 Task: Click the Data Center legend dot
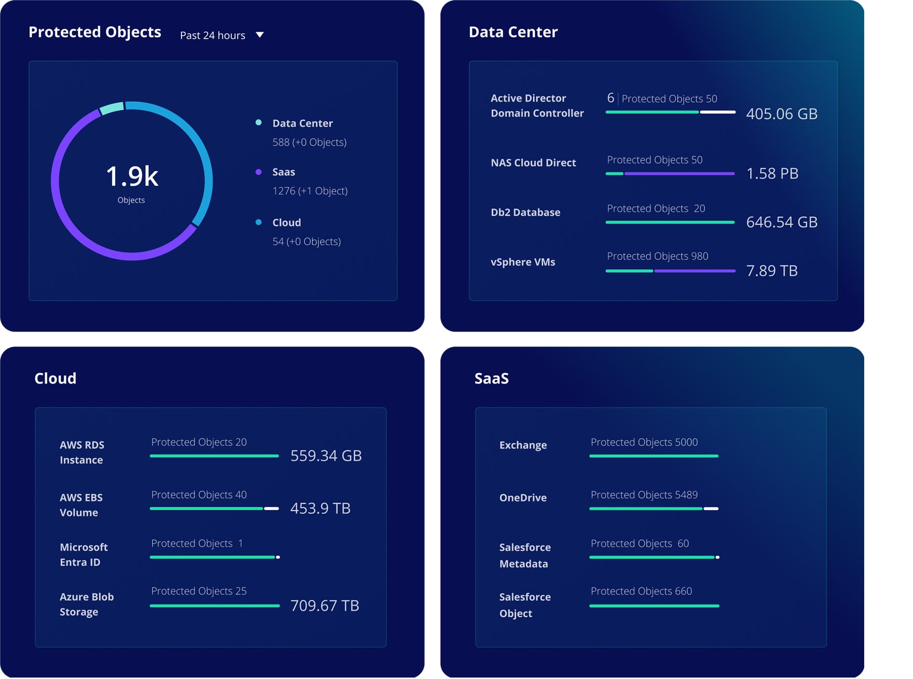[258, 123]
